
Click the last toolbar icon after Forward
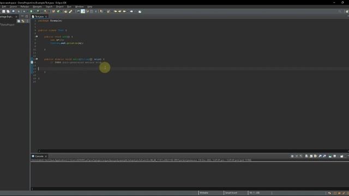(140, 11)
